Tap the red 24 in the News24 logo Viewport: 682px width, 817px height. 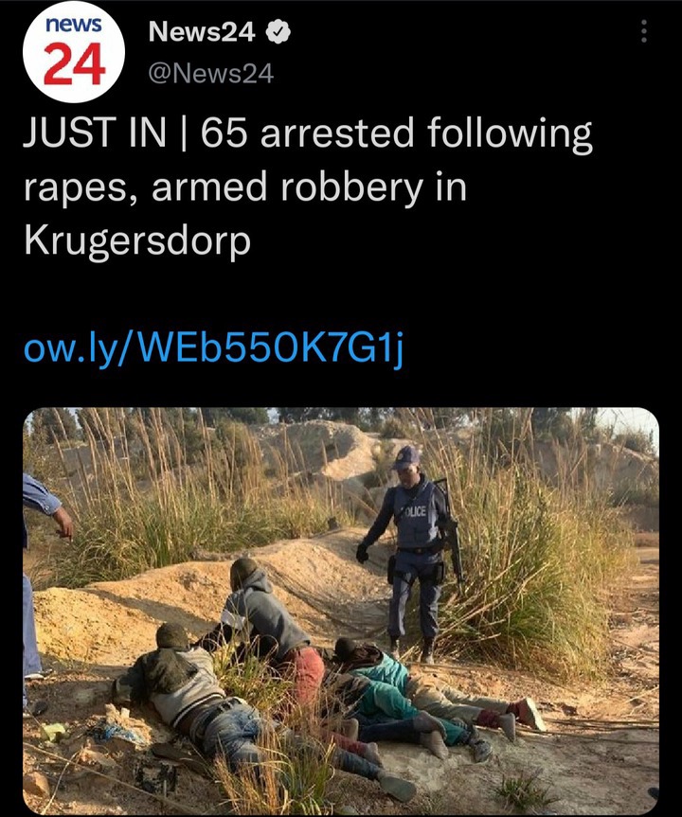click(x=74, y=64)
